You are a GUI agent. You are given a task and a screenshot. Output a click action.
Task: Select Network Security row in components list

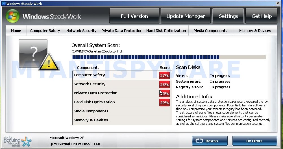point(122,84)
